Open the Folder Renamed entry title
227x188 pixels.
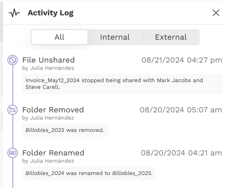click(x=53, y=153)
